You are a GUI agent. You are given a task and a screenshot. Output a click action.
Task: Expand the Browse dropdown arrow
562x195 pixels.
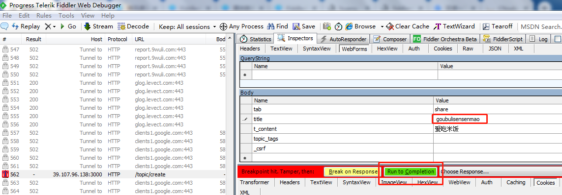(x=382, y=27)
